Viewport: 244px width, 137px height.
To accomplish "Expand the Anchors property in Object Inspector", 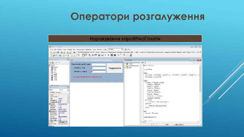I will click(x=50, y=104).
